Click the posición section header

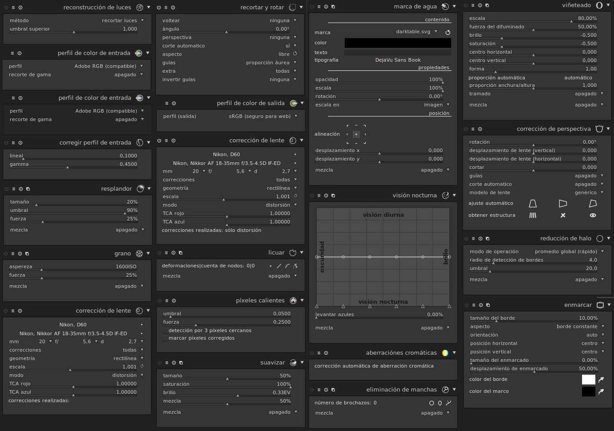[439, 114]
